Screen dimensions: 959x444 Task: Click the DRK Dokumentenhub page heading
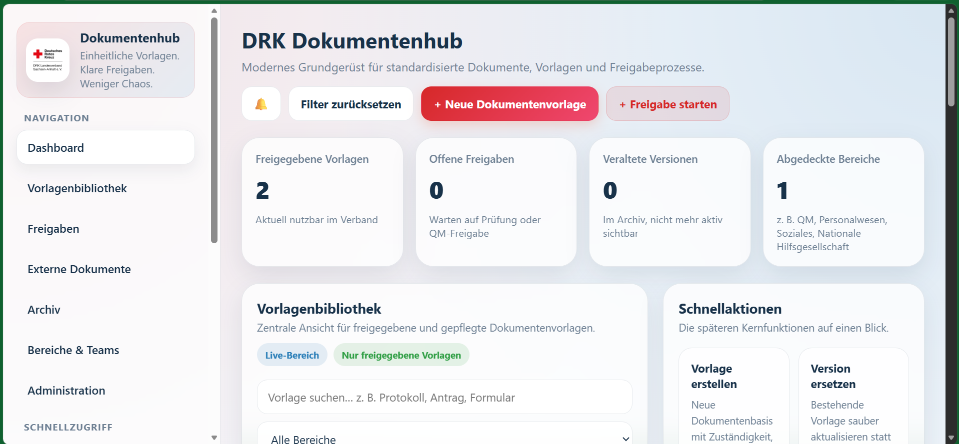352,41
